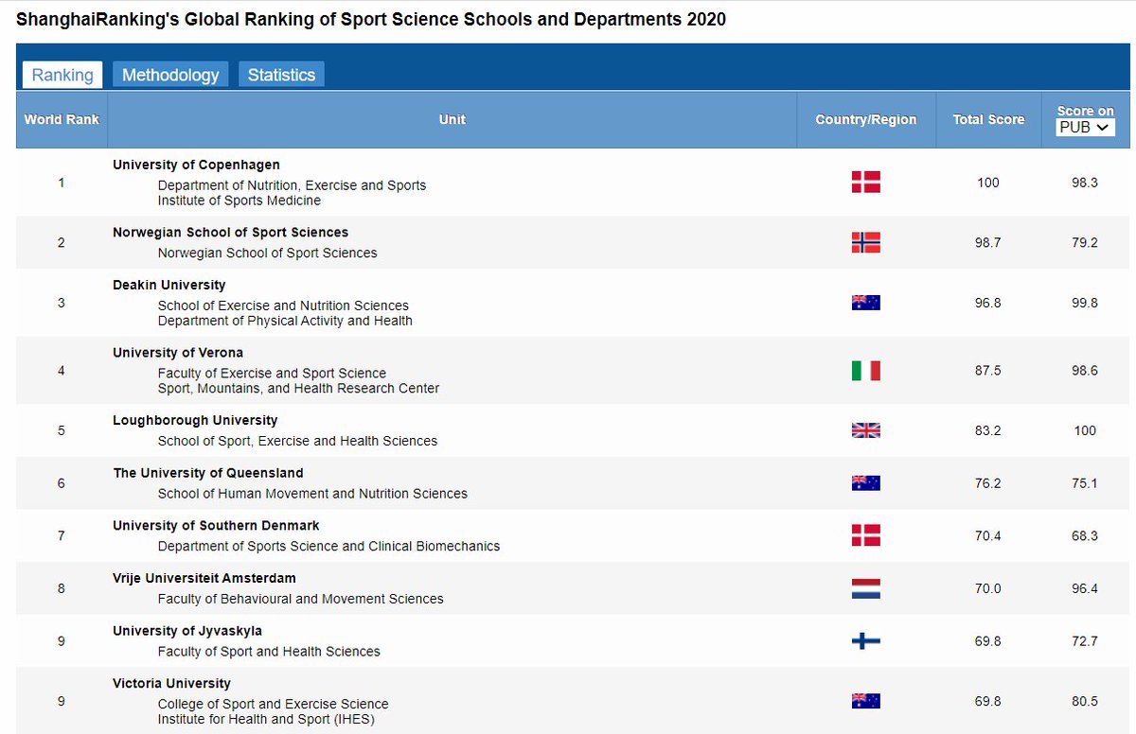The image size is (1136, 734).
Task: Click Norway flag in Norwegian School row
Action: point(865,243)
